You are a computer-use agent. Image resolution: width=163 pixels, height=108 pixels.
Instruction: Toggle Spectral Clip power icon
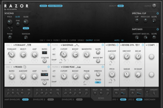pos(158,13)
